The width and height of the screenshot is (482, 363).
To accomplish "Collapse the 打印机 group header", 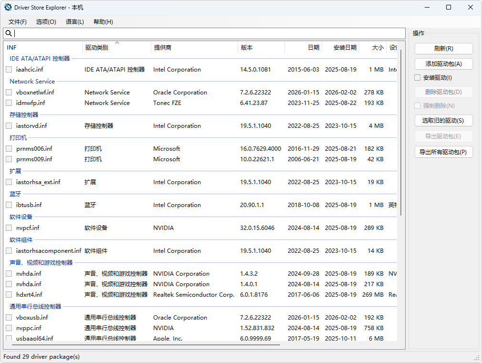I will point(18,138).
